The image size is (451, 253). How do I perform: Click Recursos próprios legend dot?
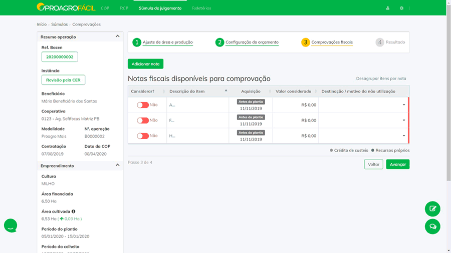tap(373, 150)
